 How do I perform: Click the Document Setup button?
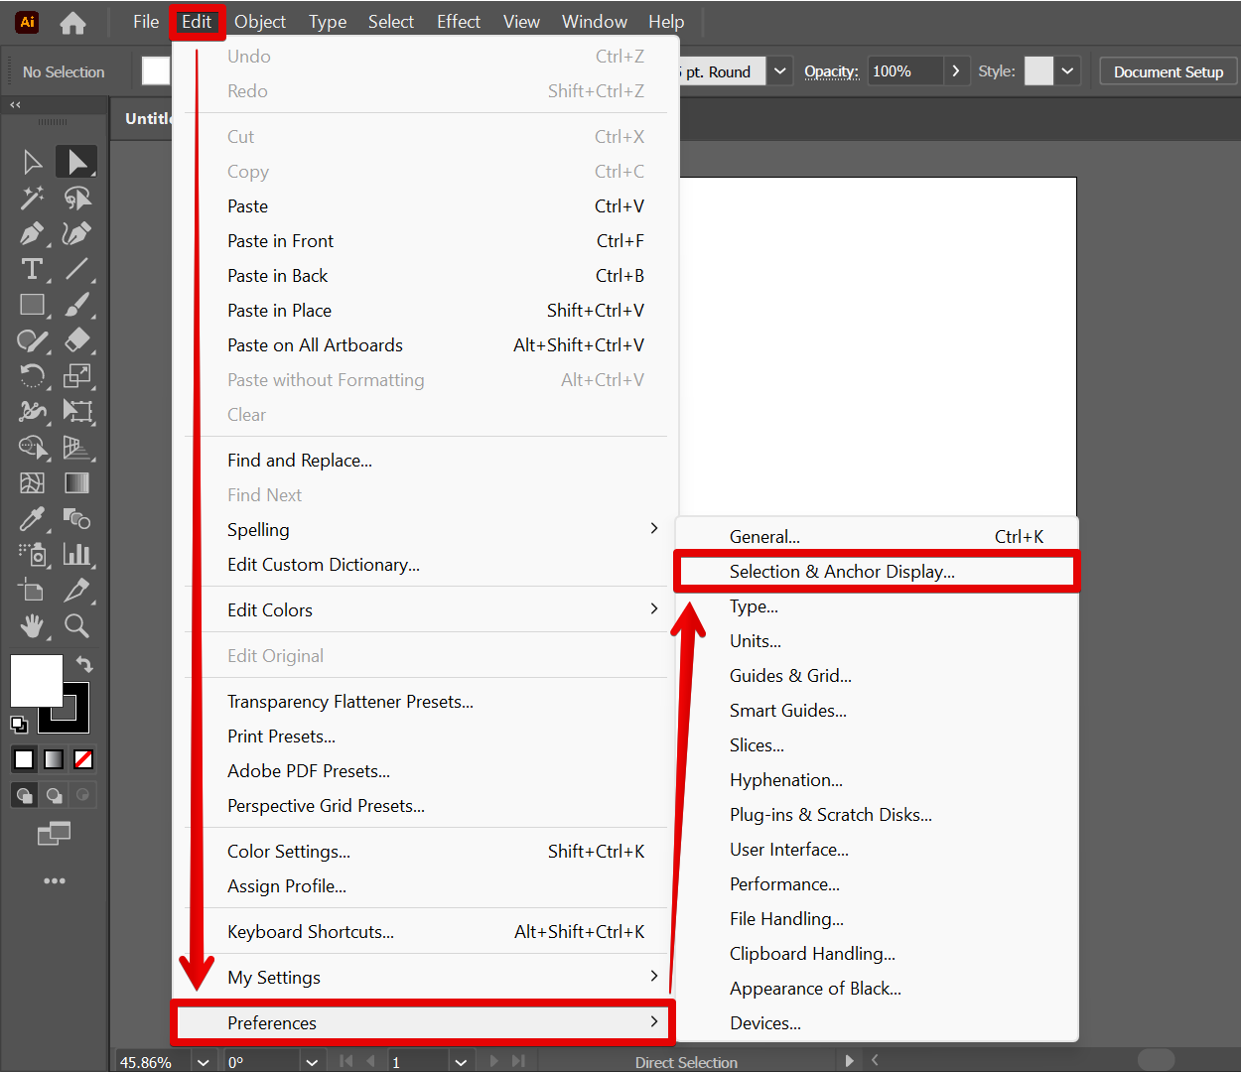click(x=1168, y=71)
